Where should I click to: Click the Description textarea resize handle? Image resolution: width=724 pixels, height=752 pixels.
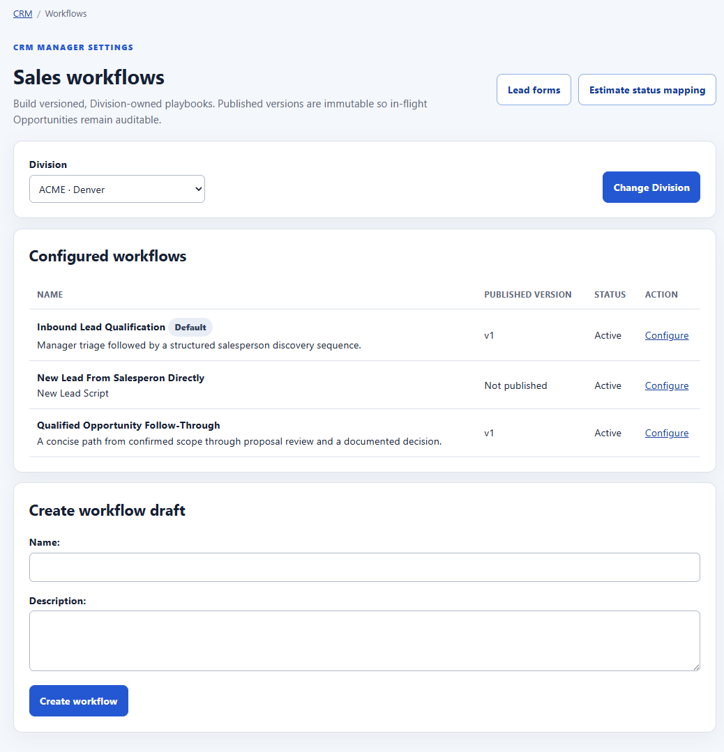(697, 668)
